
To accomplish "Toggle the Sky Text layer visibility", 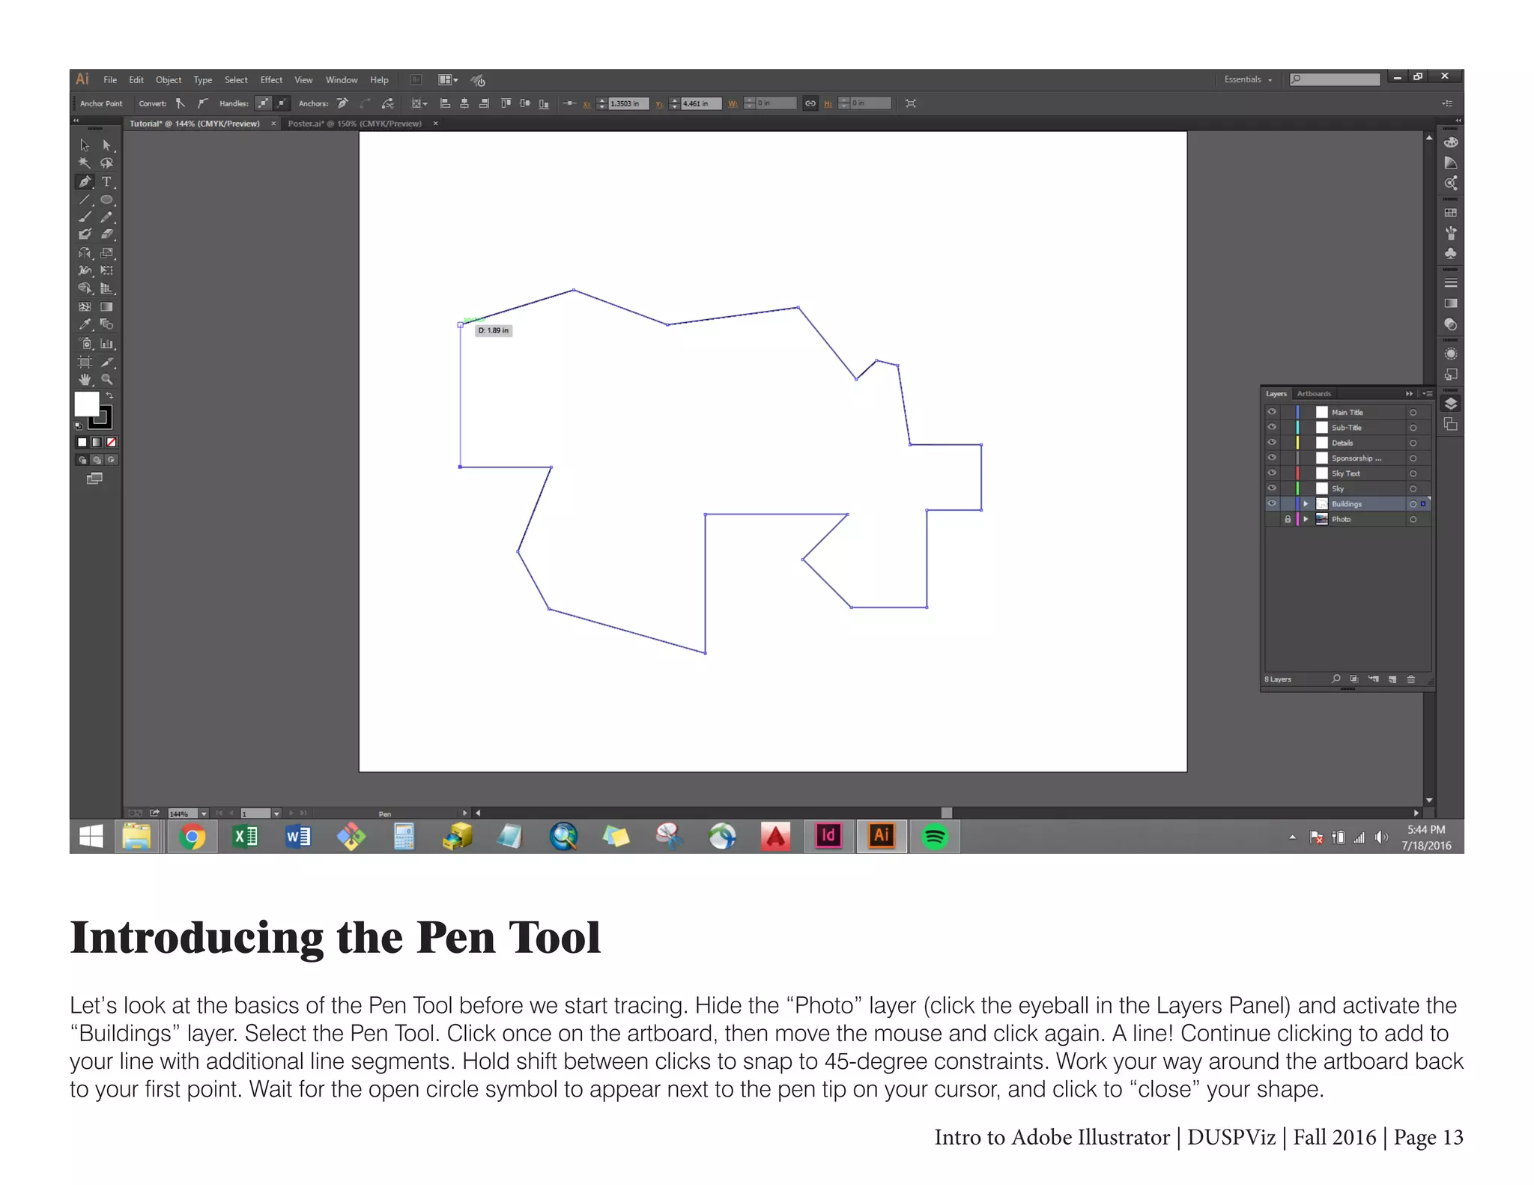I will click(1272, 473).
